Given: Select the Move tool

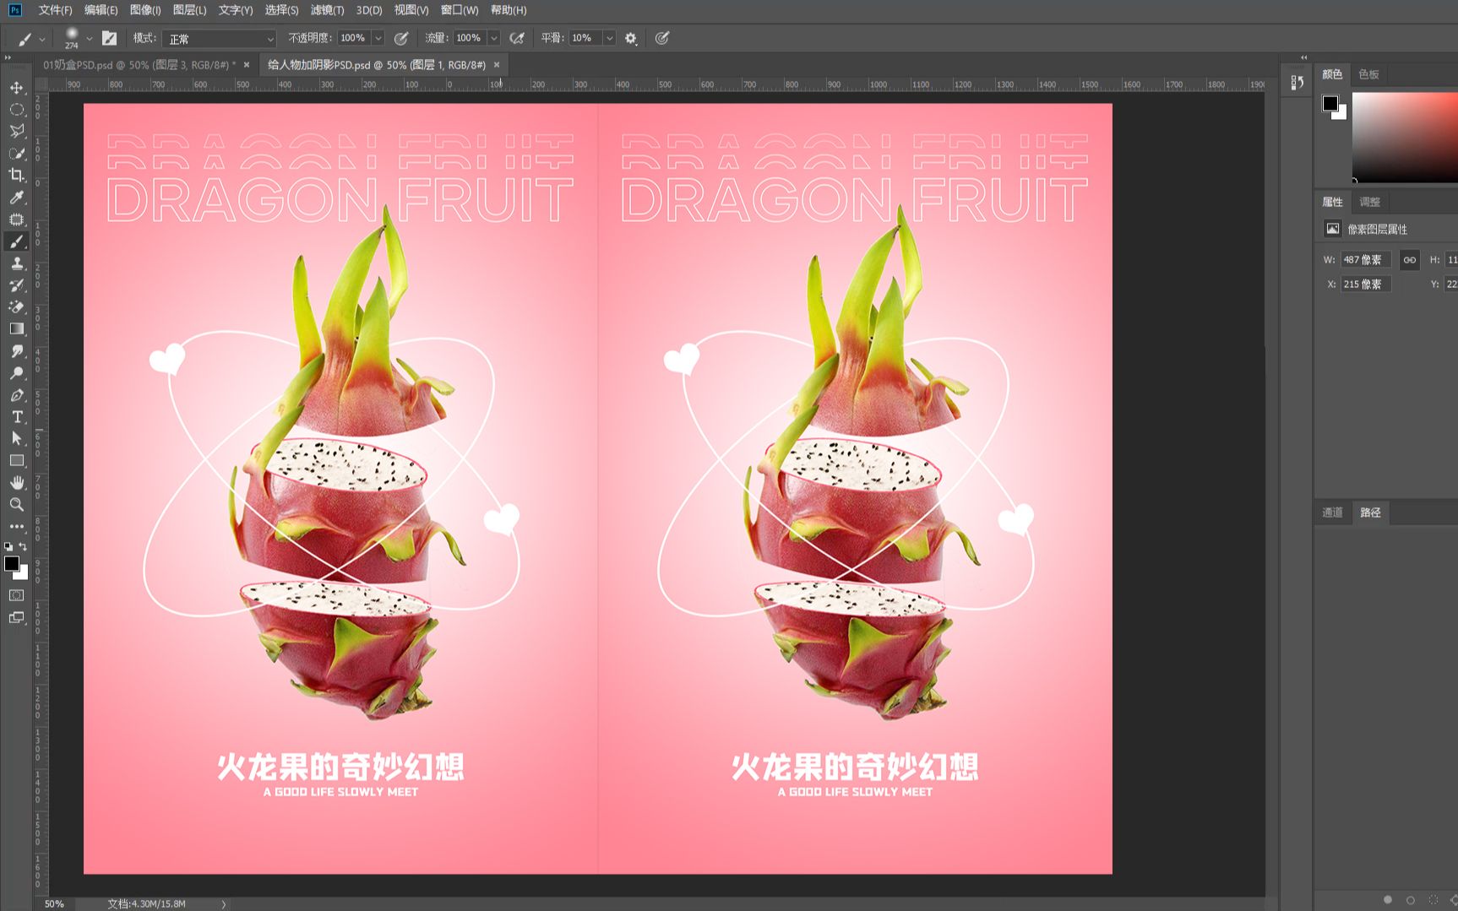Looking at the screenshot, I should coord(17,88).
